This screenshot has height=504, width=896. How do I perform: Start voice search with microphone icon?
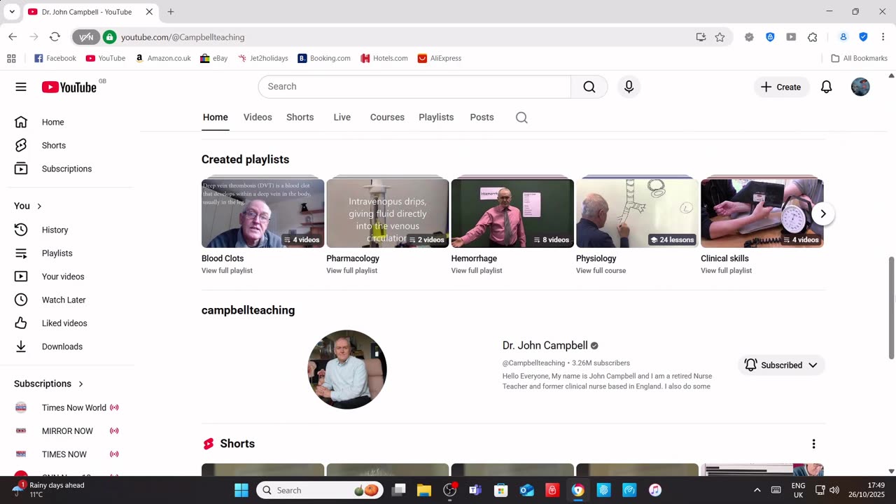tap(629, 87)
